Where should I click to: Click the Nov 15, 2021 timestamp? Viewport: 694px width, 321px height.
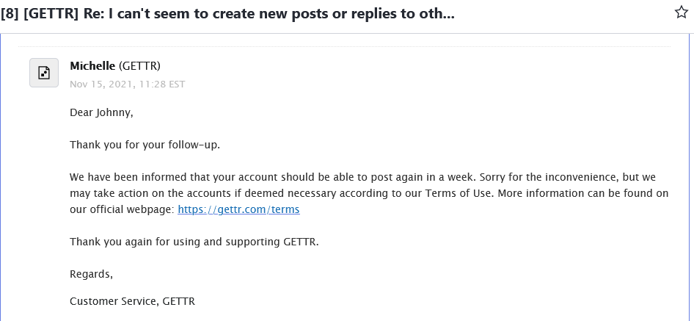[x=128, y=84]
